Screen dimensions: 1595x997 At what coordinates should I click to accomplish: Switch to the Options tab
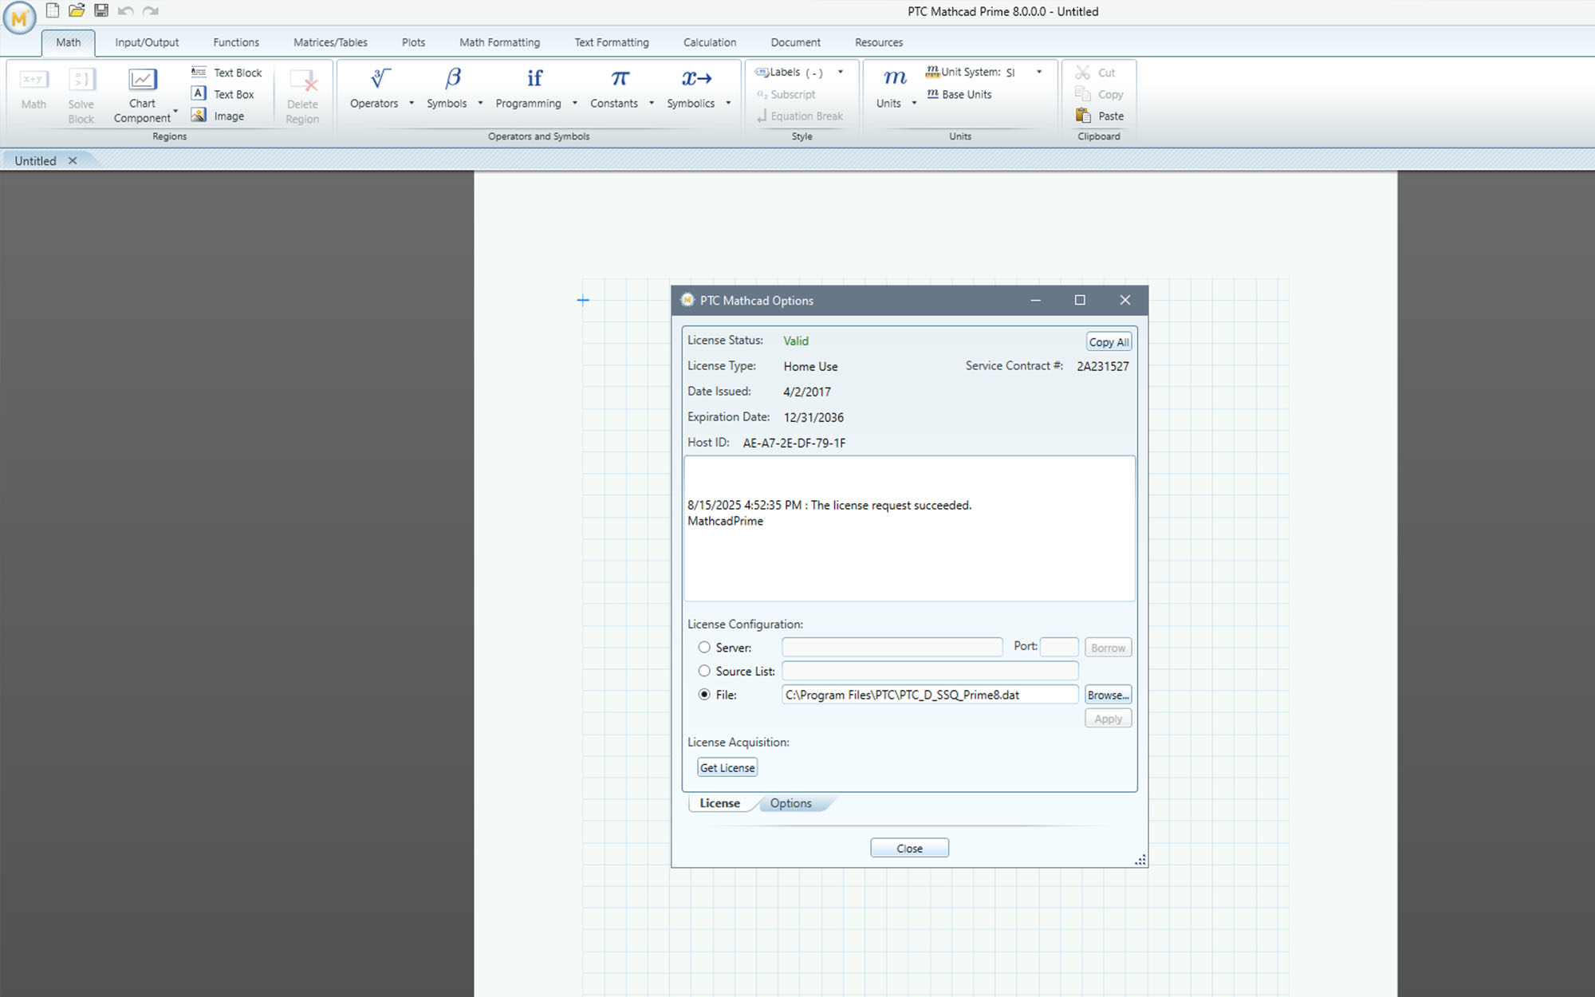coord(790,803)
